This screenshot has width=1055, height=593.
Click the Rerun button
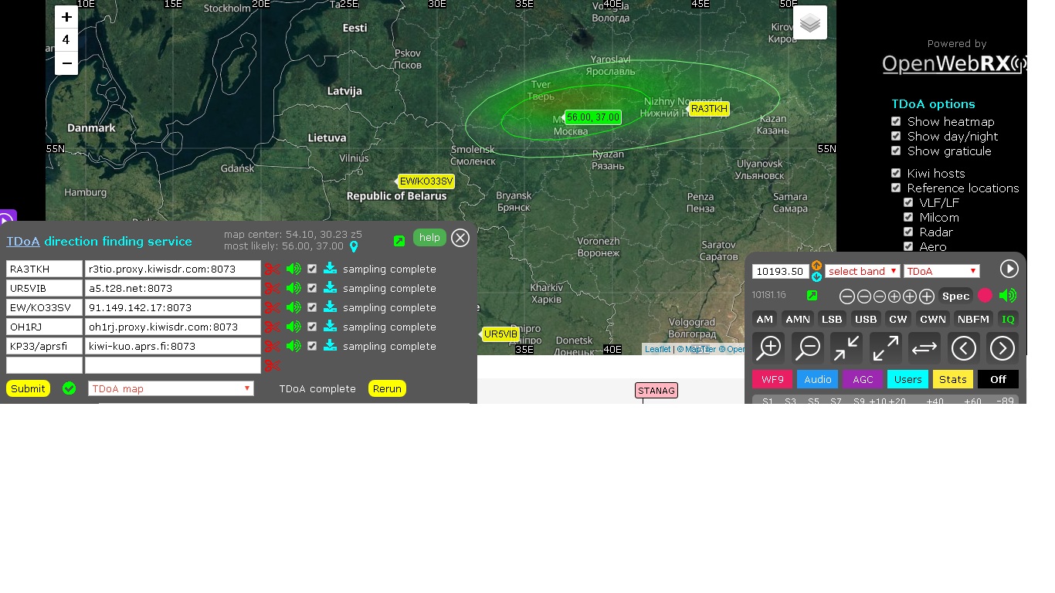click(x=387, y=388)
